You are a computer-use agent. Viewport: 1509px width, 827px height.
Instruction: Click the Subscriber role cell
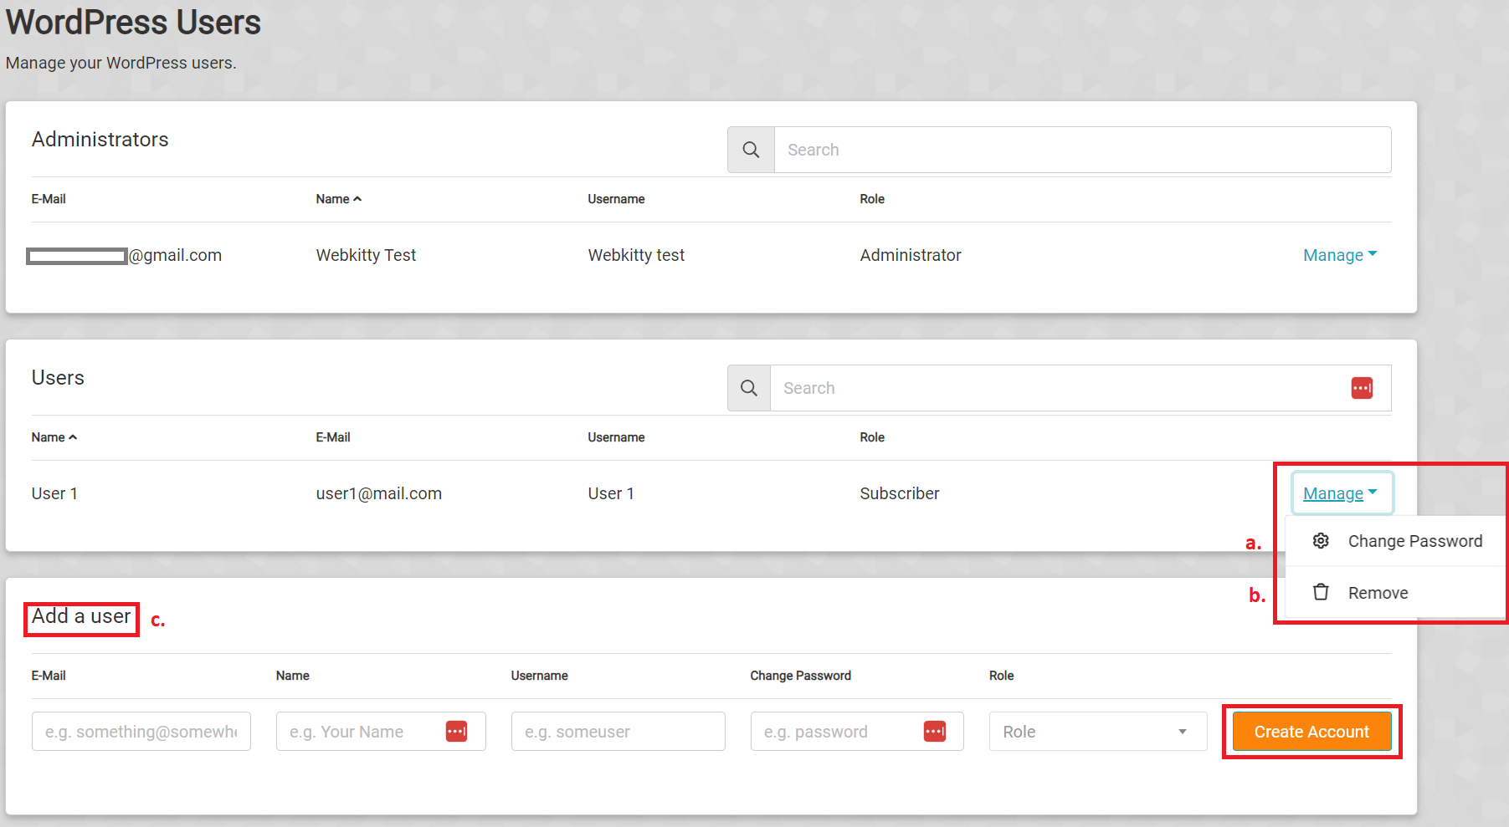(900, 493)
